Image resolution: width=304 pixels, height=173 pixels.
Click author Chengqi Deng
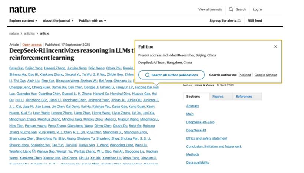pyautogui.click(x=20, y=87)
